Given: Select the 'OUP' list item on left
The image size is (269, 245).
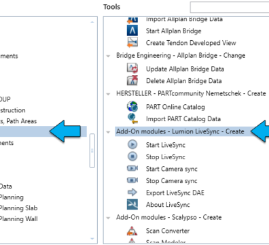Looking at the screenshot, I should pos(5,99).
